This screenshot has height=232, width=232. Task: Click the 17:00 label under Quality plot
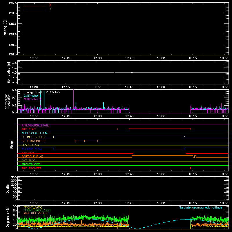(x=34, y=203)
